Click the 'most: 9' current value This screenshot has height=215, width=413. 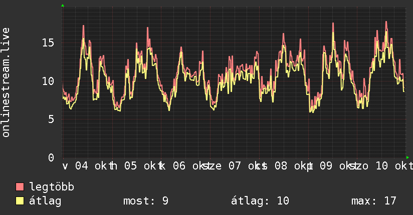point(146,201)
